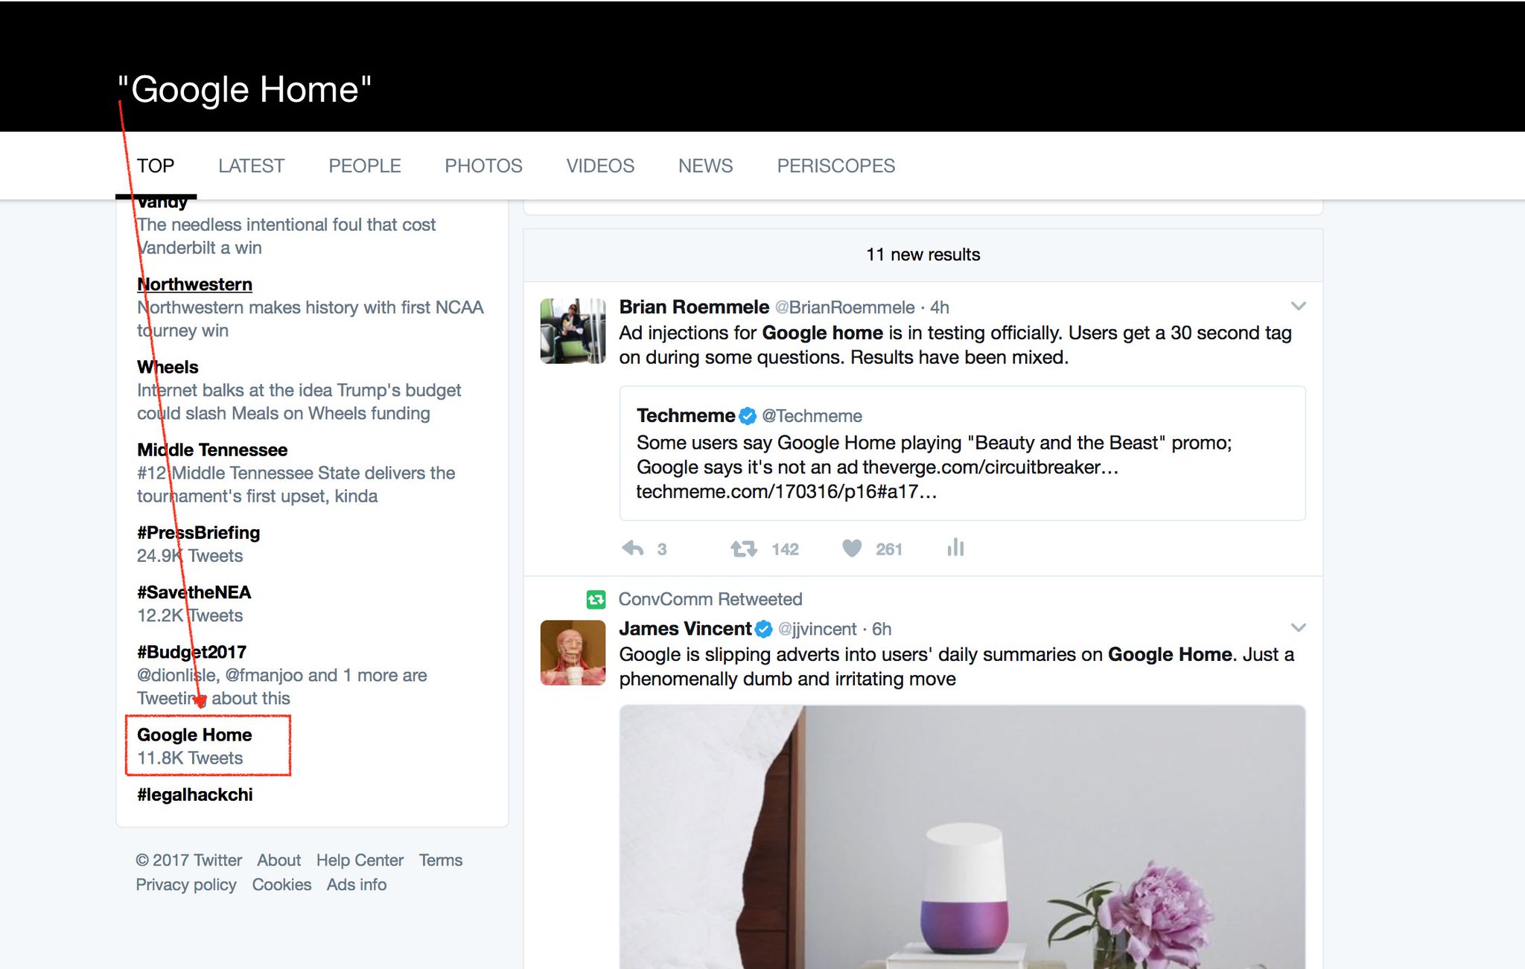Open the #Budget2017 trend
1525x969 pixels.
[x=191, y=652]
